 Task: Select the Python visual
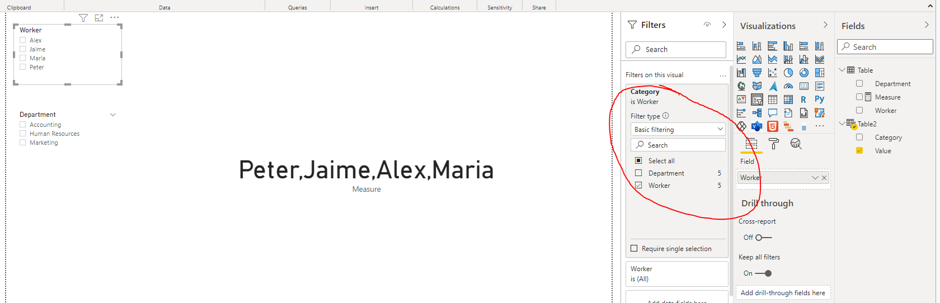click(x=820, y=100)
